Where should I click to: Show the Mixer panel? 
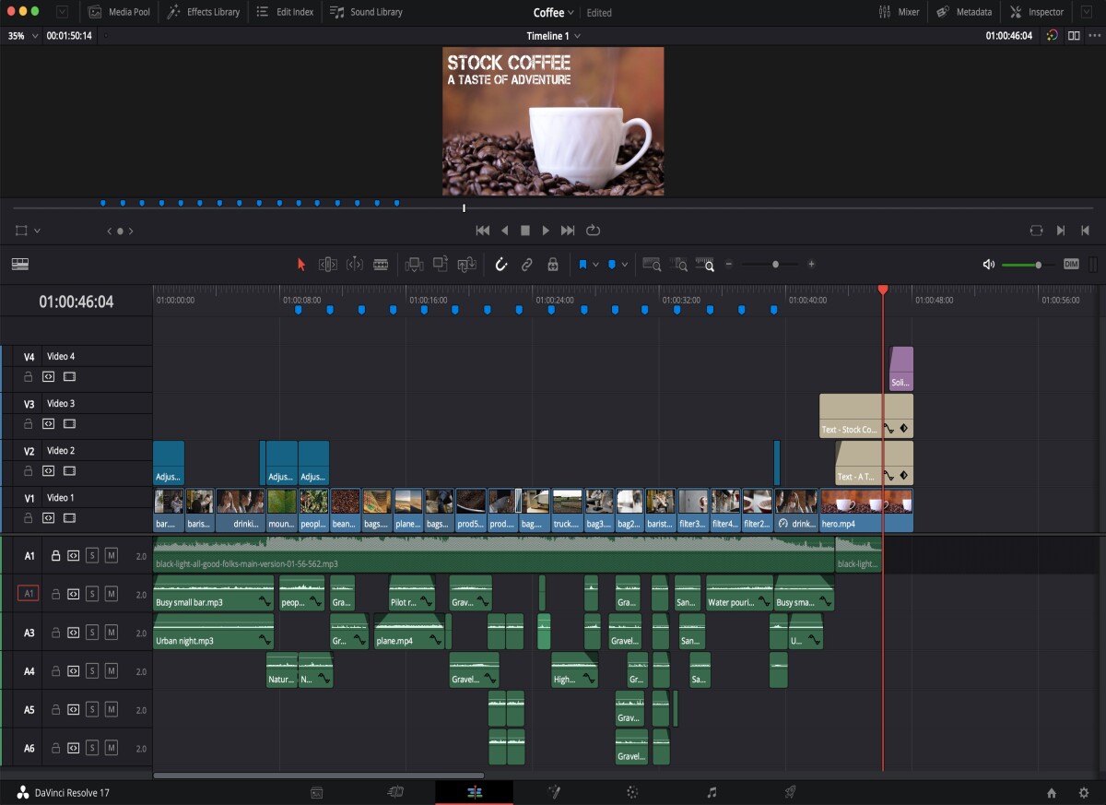898,12
